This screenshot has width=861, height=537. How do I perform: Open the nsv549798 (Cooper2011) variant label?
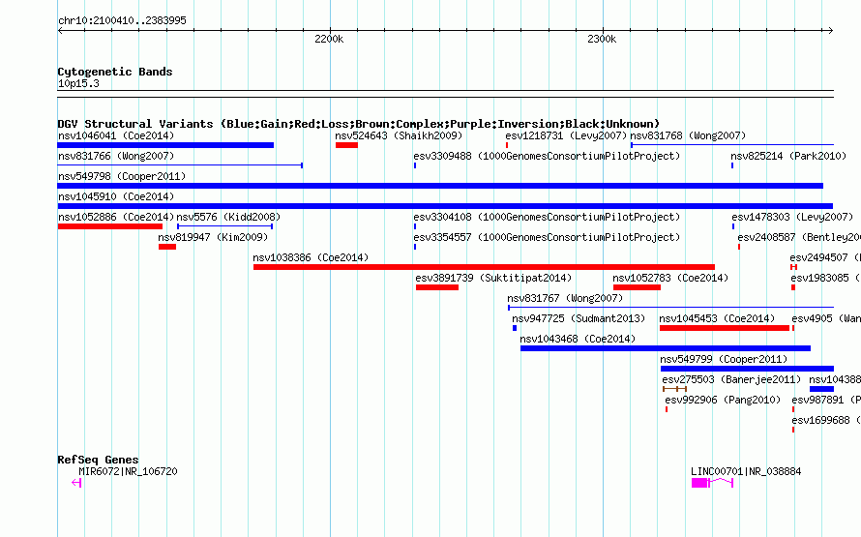(x=122, y=176)
